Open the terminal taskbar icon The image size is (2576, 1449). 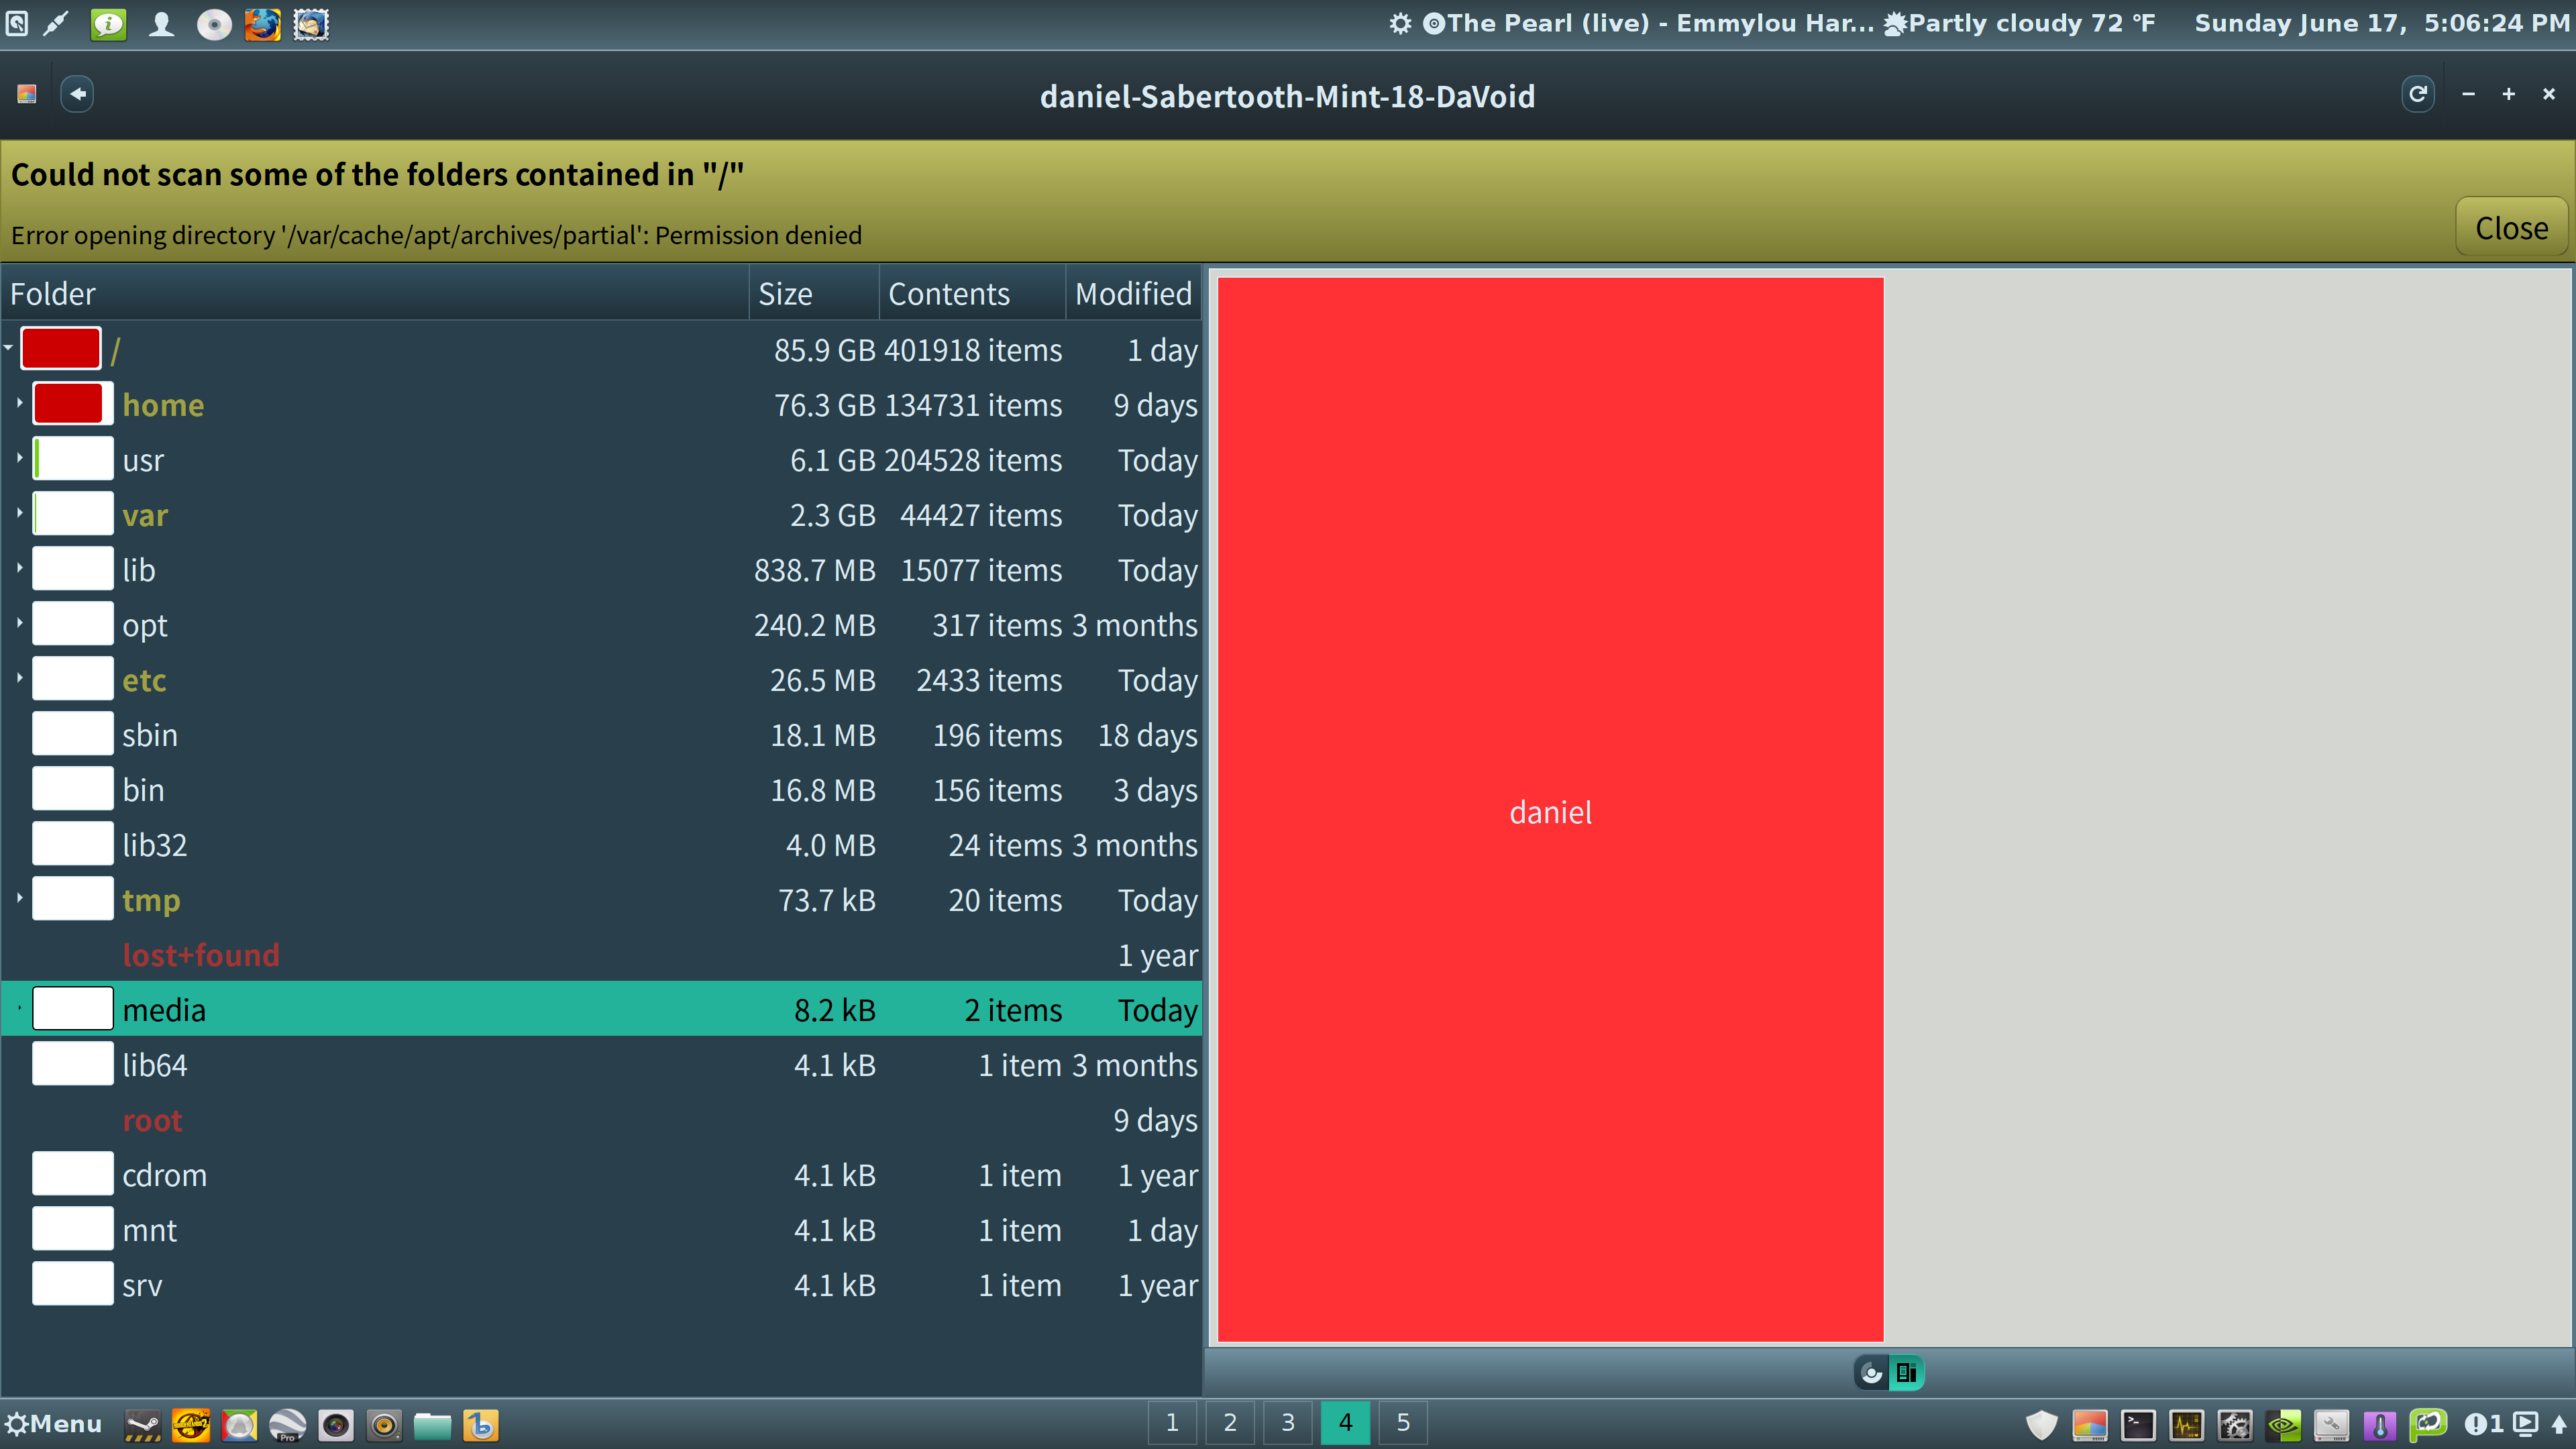point(2138,1425)
